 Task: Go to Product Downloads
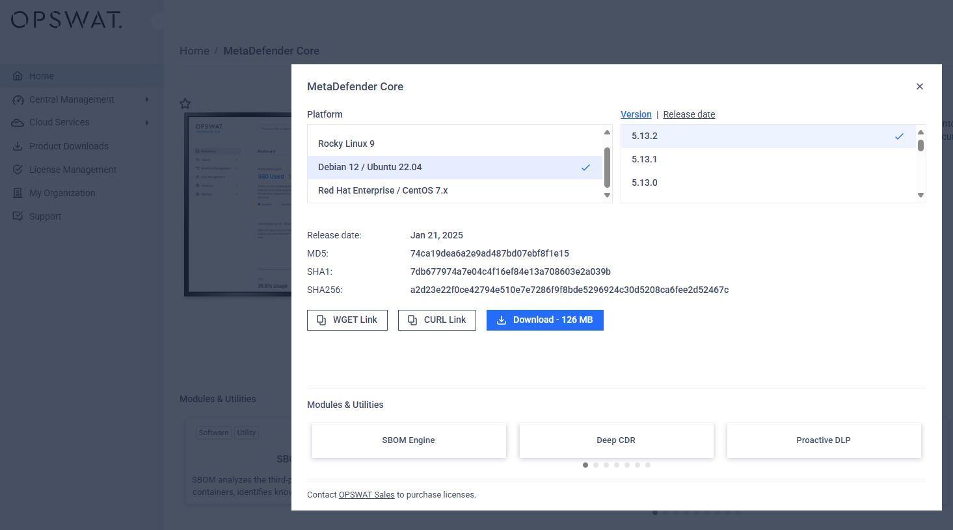(81, 146)
